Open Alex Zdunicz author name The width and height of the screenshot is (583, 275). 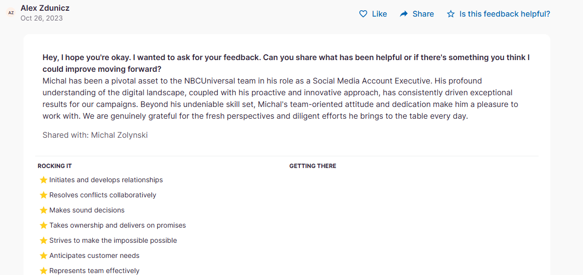[44, 8]
